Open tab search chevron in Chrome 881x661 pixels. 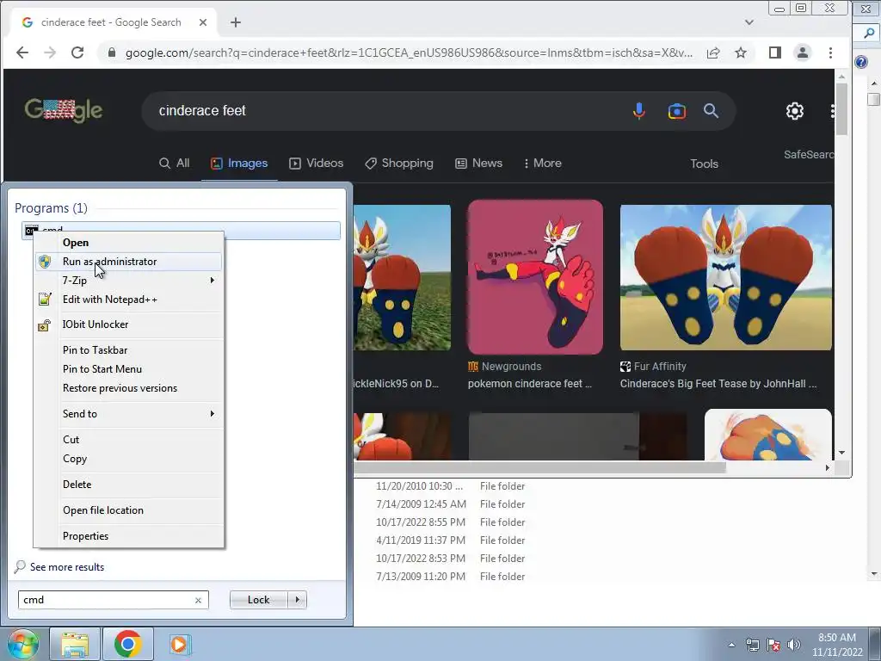(x=749, y=22)
